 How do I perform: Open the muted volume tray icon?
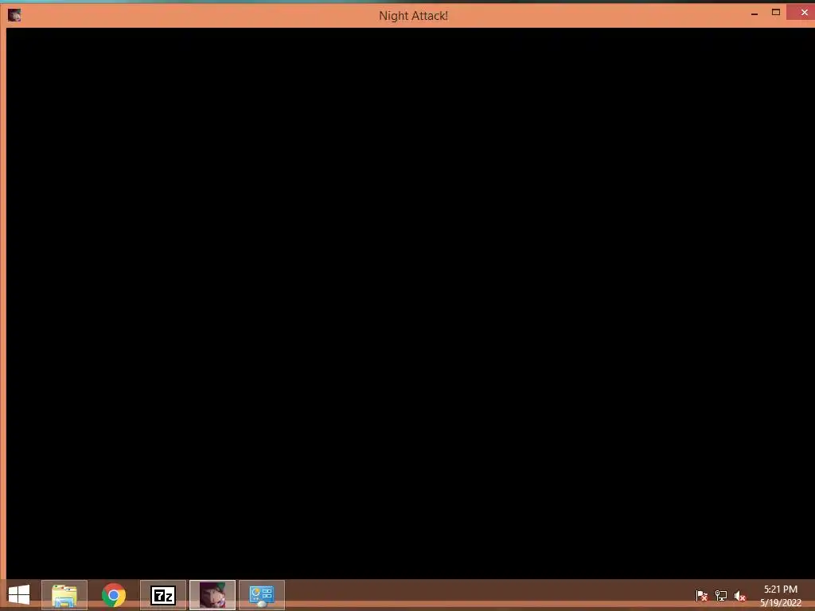coord(740,595)
